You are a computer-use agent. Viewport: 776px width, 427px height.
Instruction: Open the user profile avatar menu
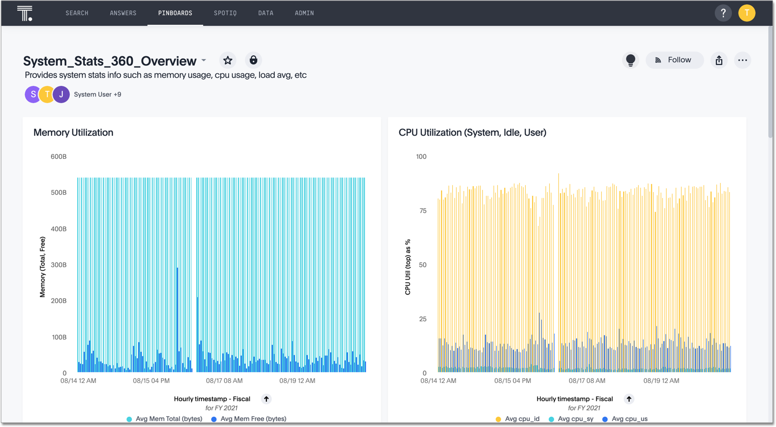(x=747, y=13)
